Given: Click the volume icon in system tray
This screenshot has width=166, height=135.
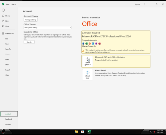Looking at the screenshot, I should [154, 132].
